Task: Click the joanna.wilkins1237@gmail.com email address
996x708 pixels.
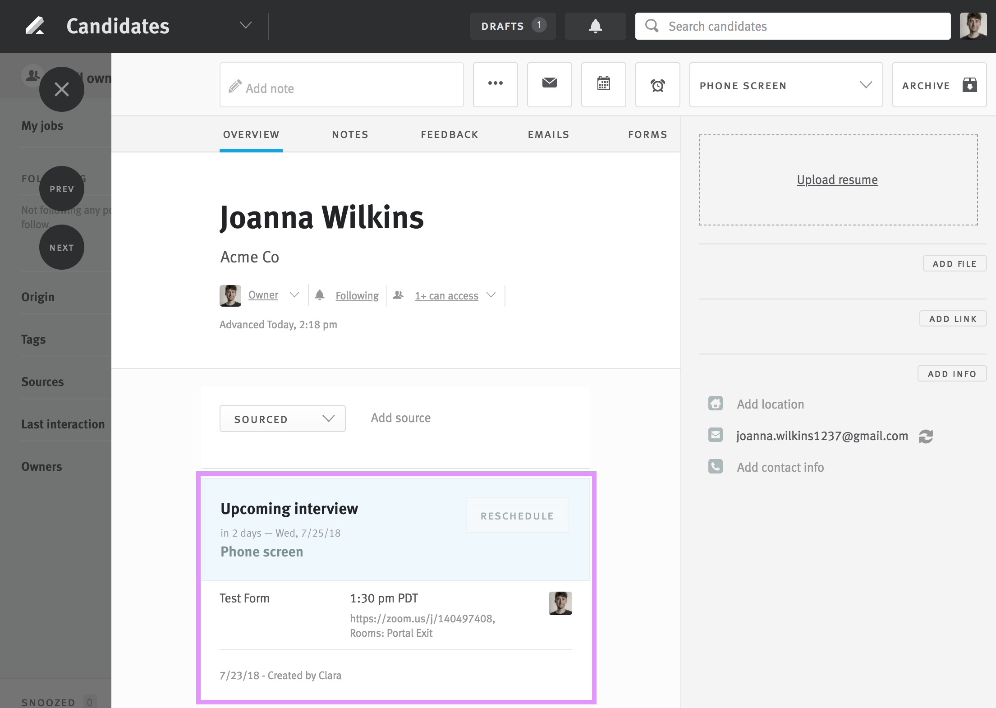Action: click(x=822, y=436)
